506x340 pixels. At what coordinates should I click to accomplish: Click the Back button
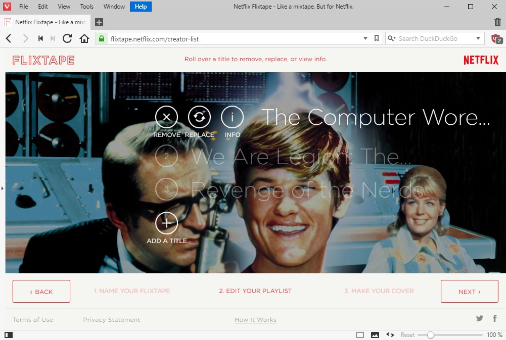tap(41, 292)
